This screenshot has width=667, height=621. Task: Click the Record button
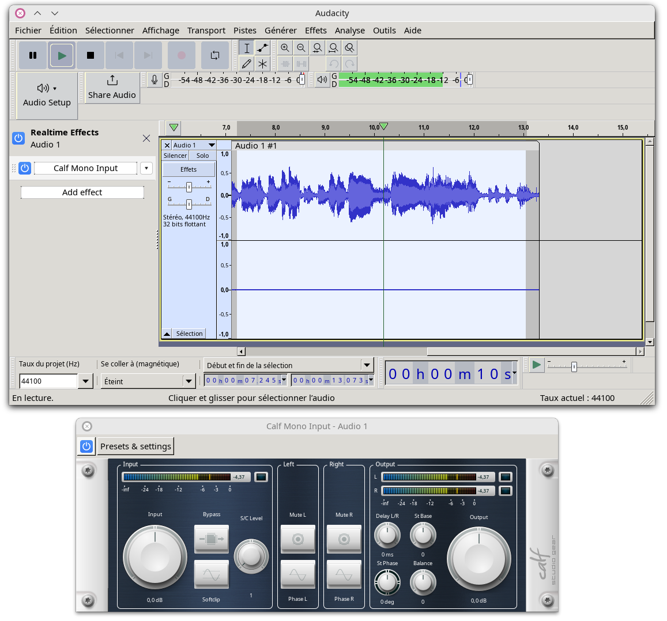tap(182, 55)
